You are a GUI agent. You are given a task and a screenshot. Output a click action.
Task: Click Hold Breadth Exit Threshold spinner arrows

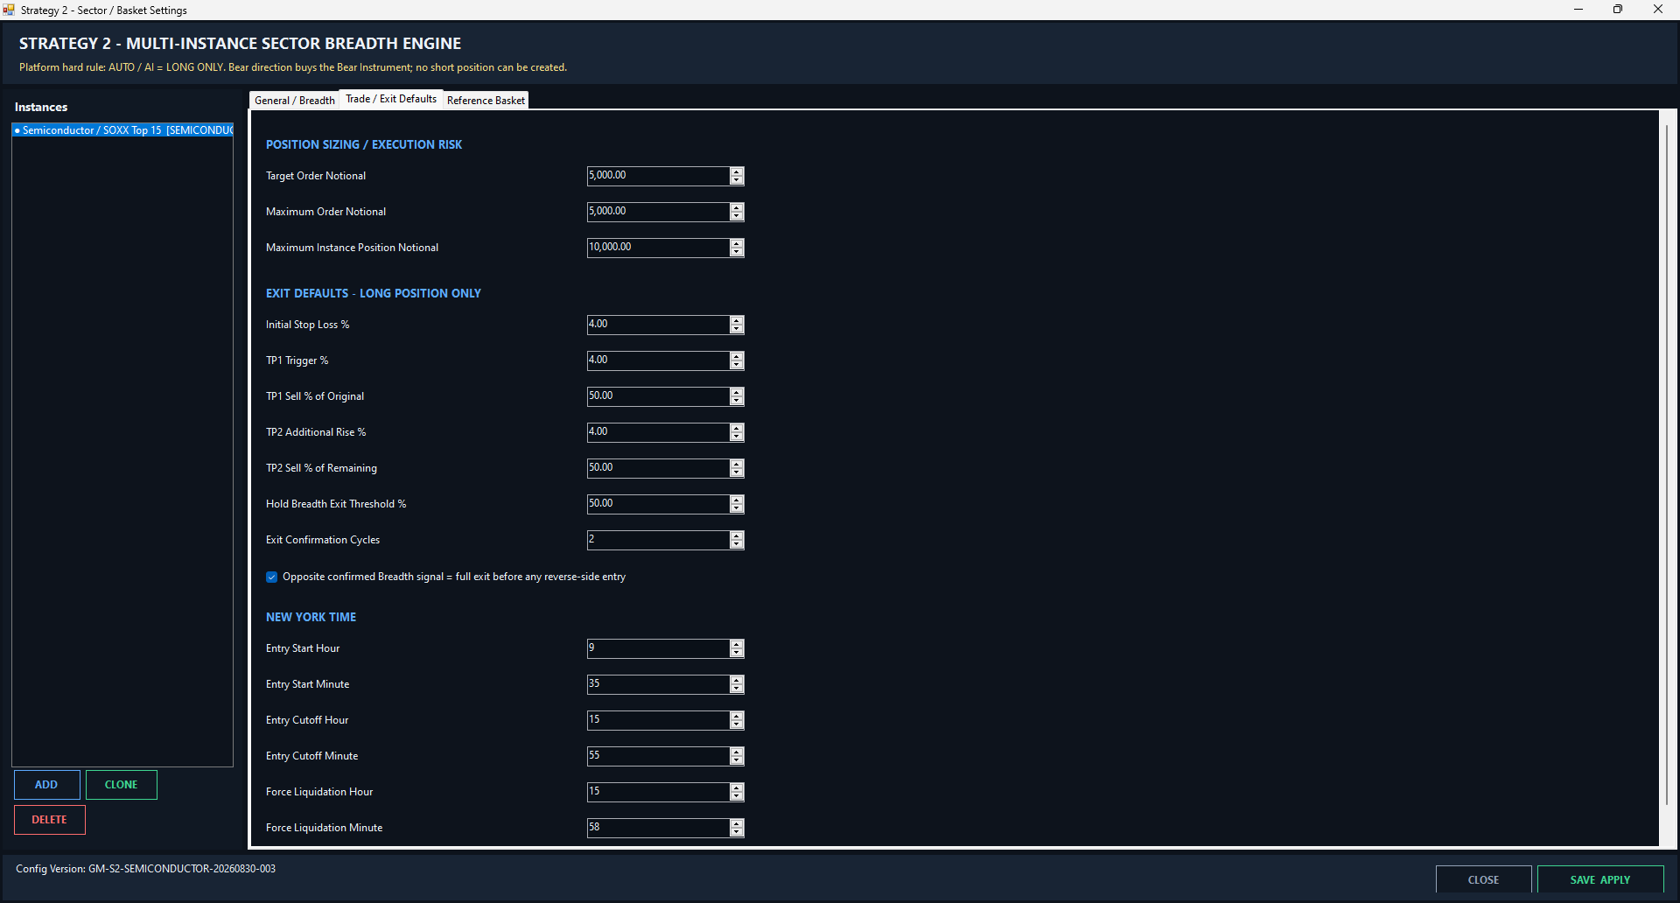point(737,504)
